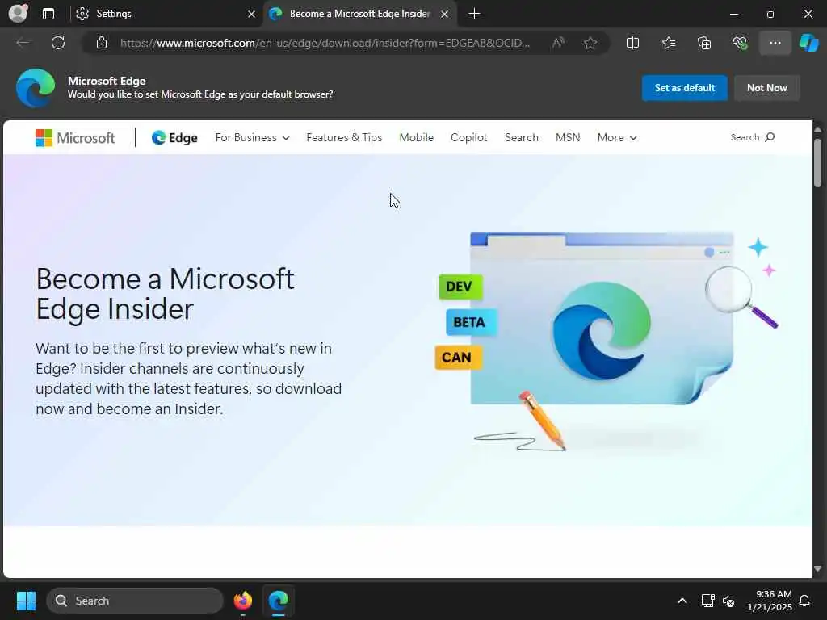Expand the For Business dropdown

pyautogui.click(x=252, y=137)
